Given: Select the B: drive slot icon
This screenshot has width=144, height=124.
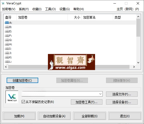Looking at the screenshot, I should coord(7,27).
